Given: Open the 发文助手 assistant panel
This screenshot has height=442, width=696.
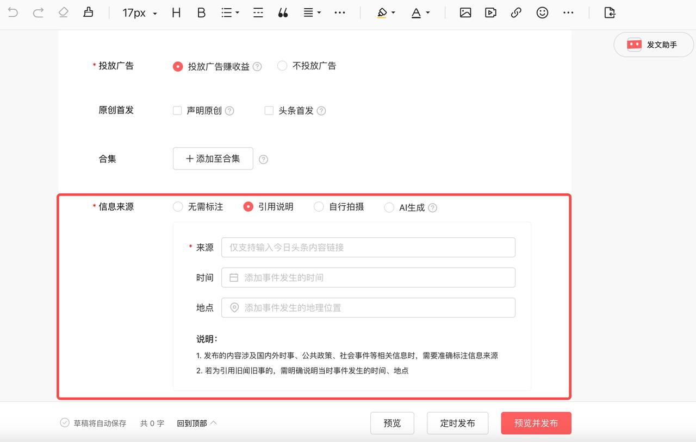Looking at the screenshot, I should [x=653, y=45].
